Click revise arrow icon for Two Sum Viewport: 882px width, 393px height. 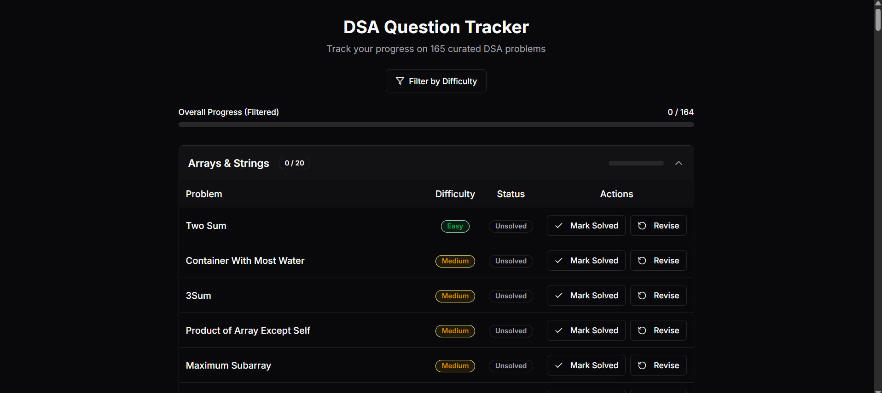tap(642, 226)
